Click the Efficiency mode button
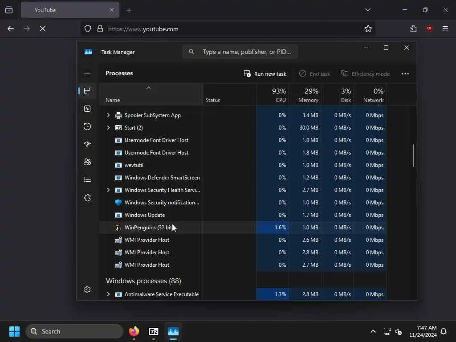This screenshot has width=456, height=342. click(365, 73)
